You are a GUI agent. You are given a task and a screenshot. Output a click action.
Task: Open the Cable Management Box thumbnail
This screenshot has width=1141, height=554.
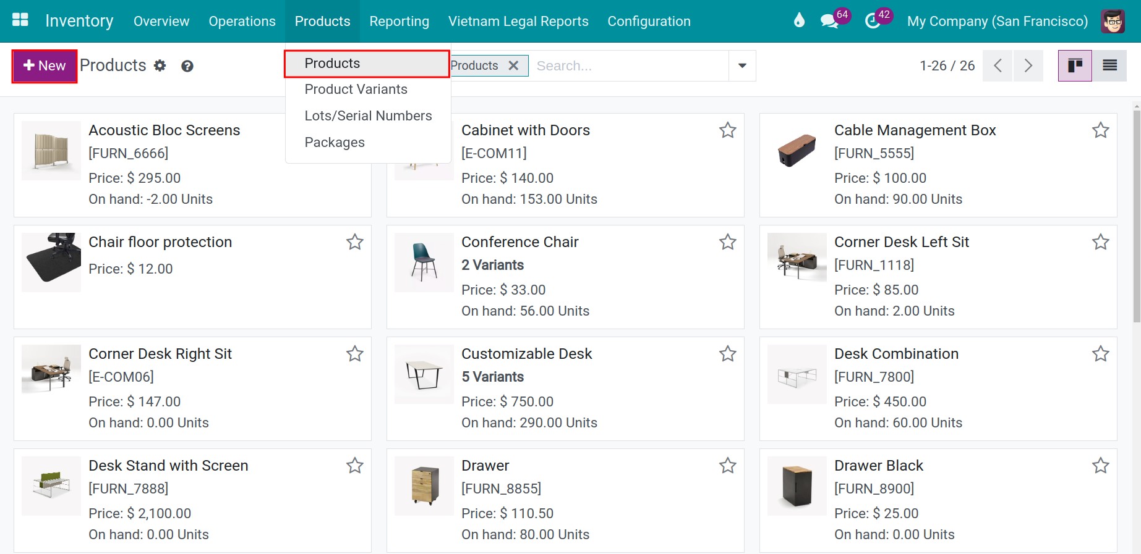tap(797, 151)
